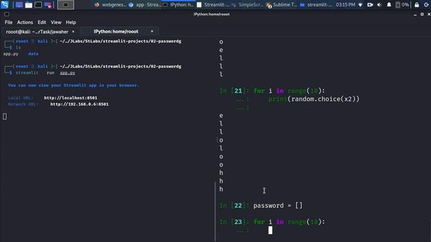Click the 'You can now view your Streamlit app' message

(x=73, y=85)
